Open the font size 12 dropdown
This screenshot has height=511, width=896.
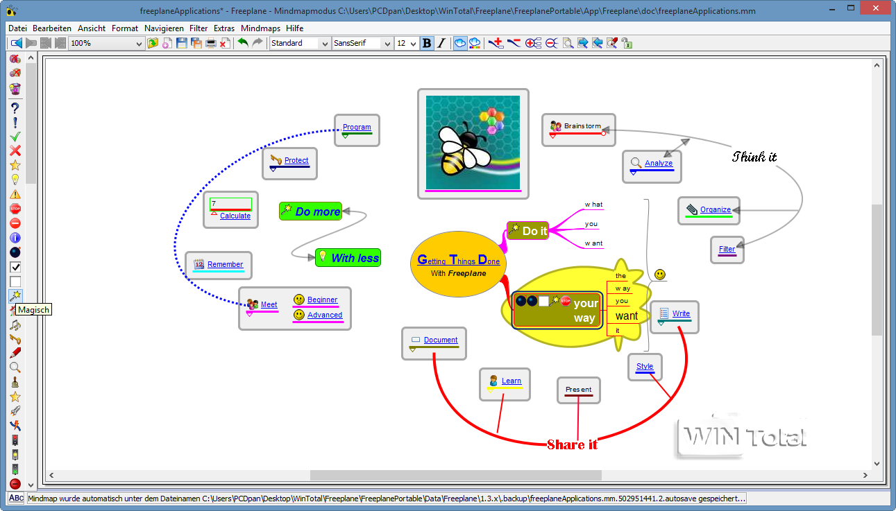click(407, 43)
